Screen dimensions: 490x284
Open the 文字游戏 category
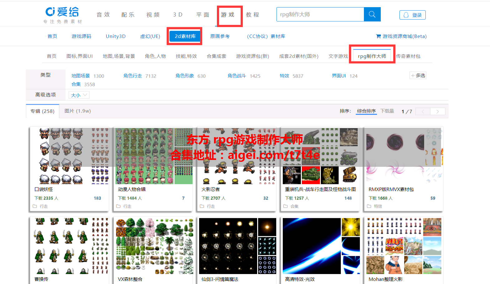point(338,56)
